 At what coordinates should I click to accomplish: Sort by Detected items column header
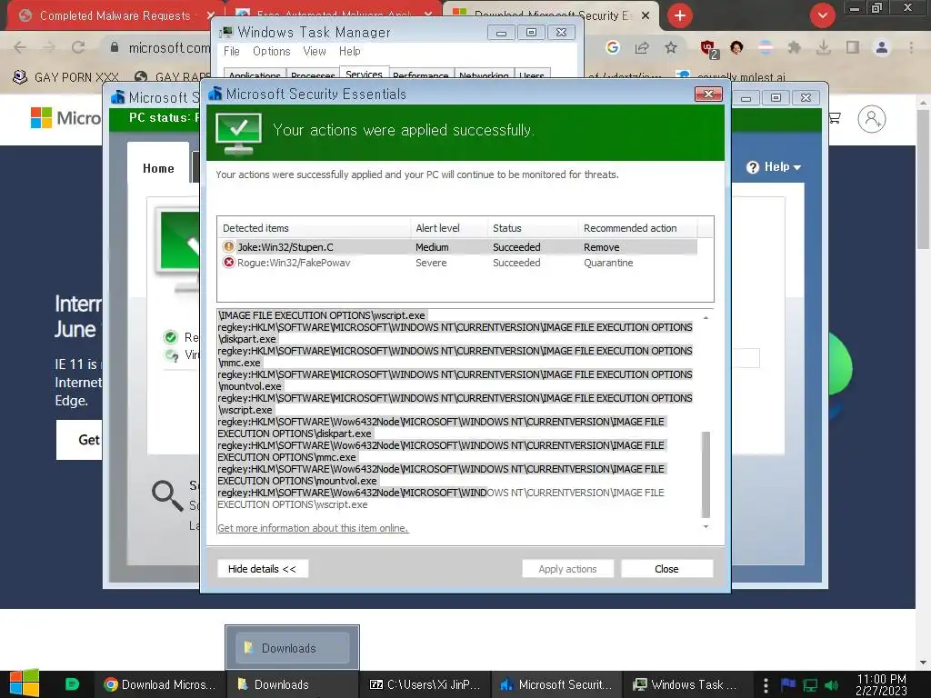pos(314,228)
